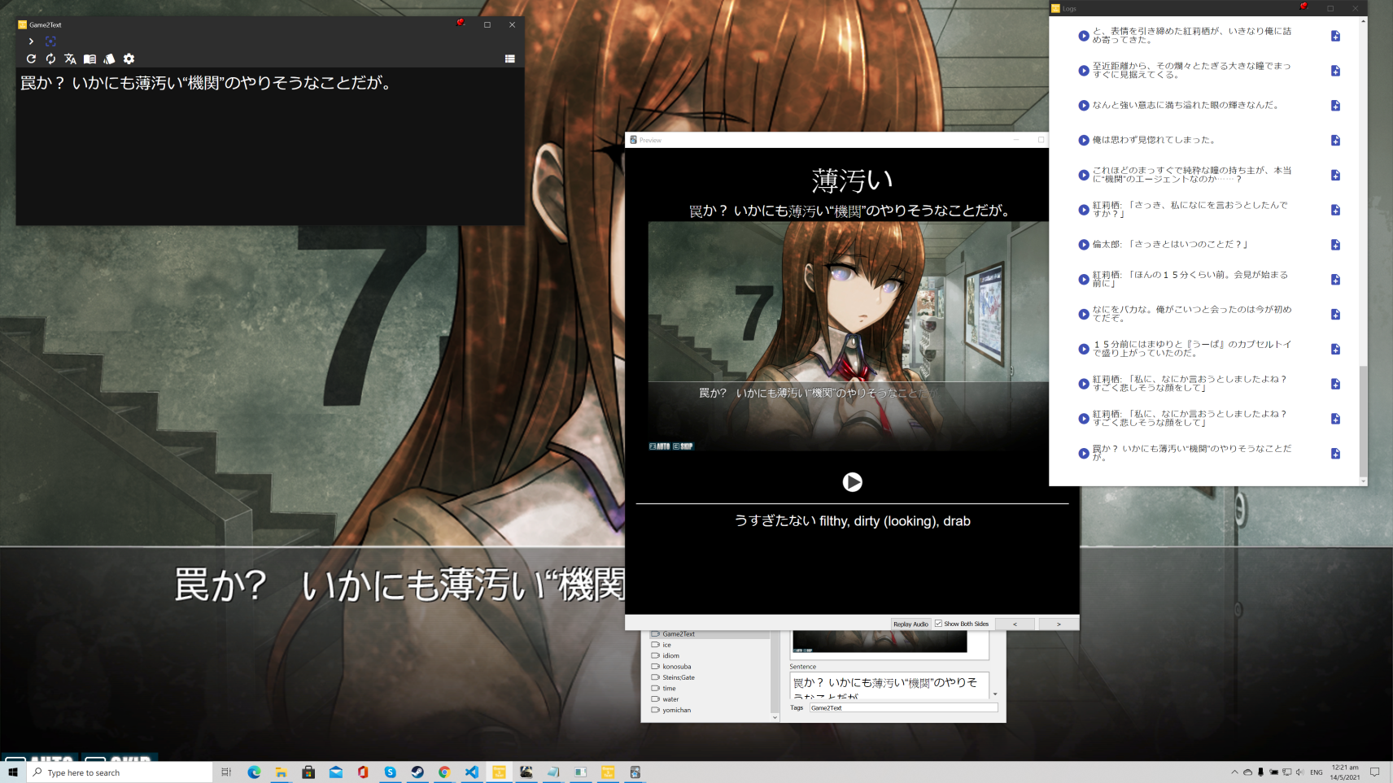Add card for log '紅莉栖:「ほんの１５分くらい前'
The image size is (1393, 783).
coord(1335,280)
